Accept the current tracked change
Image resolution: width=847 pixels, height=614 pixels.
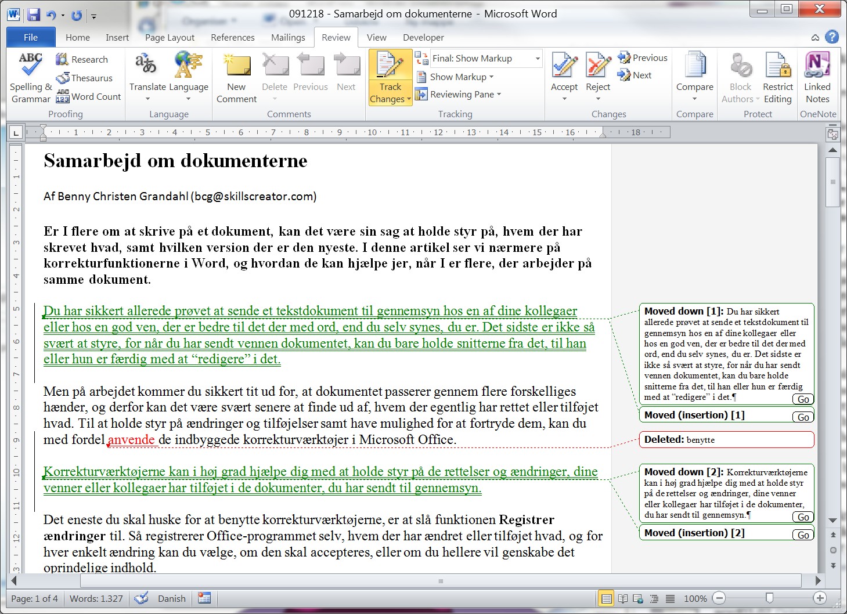pos(564,66)
